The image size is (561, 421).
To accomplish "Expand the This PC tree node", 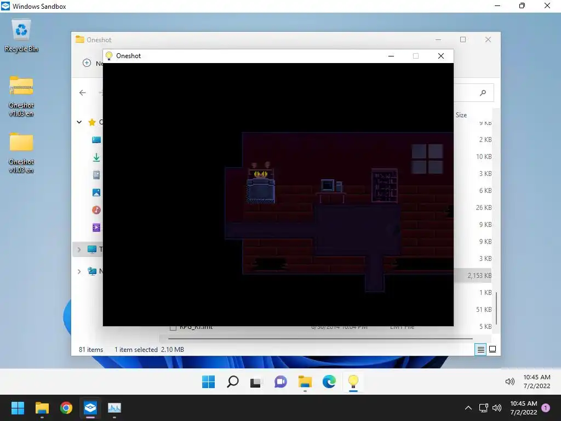I will click(79, 249).
